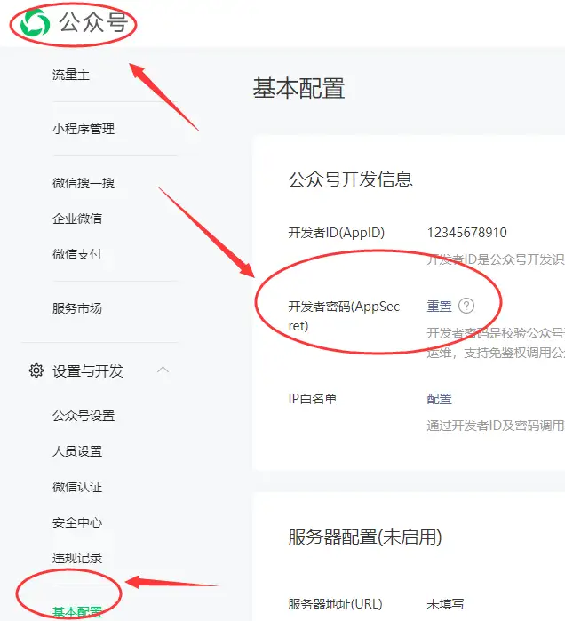Open 违规记录 sidebar item
This screenshot has width=565, height=621.
point(77,558)
